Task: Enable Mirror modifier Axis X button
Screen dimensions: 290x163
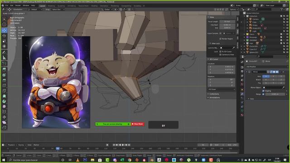Action: [x=266, y=76]
